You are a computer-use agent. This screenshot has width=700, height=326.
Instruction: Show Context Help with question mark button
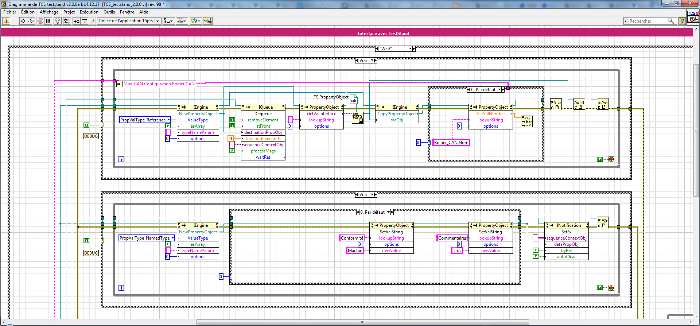[x=682, y=21]
